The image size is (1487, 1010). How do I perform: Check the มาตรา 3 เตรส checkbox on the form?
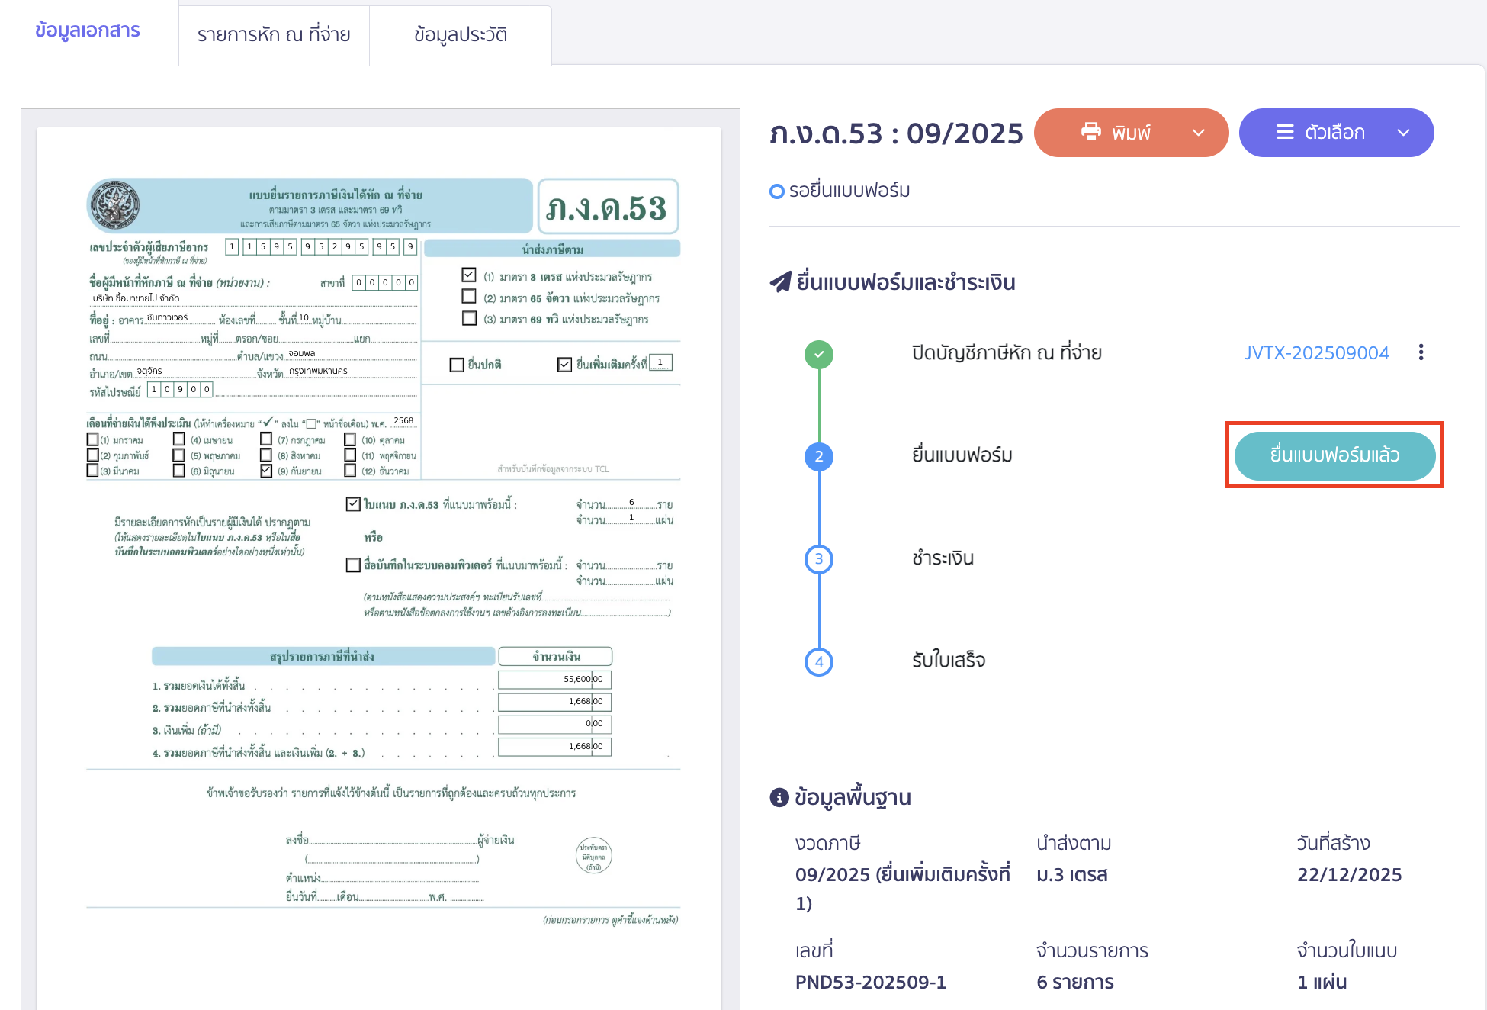tap(468, 275)
